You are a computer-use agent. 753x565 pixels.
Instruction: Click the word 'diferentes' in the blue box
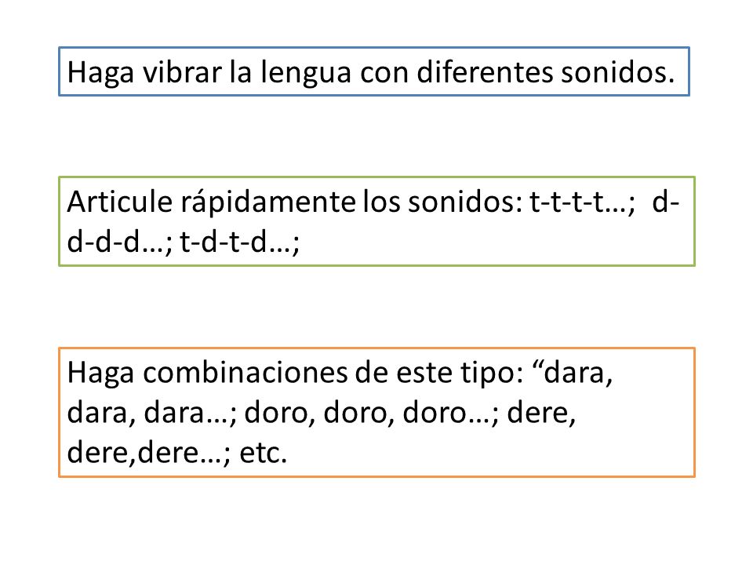point(485,72)
